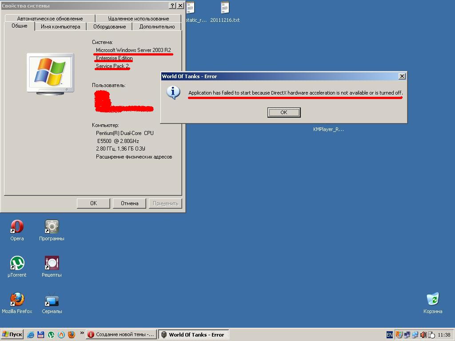The image size is (455, 341).
Task: Click Расширение физических адресов text
Action: pyautogui.click(x=134, y=157)
